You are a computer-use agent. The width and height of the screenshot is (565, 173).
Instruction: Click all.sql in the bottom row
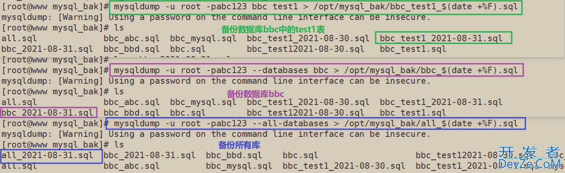(19, 166)
